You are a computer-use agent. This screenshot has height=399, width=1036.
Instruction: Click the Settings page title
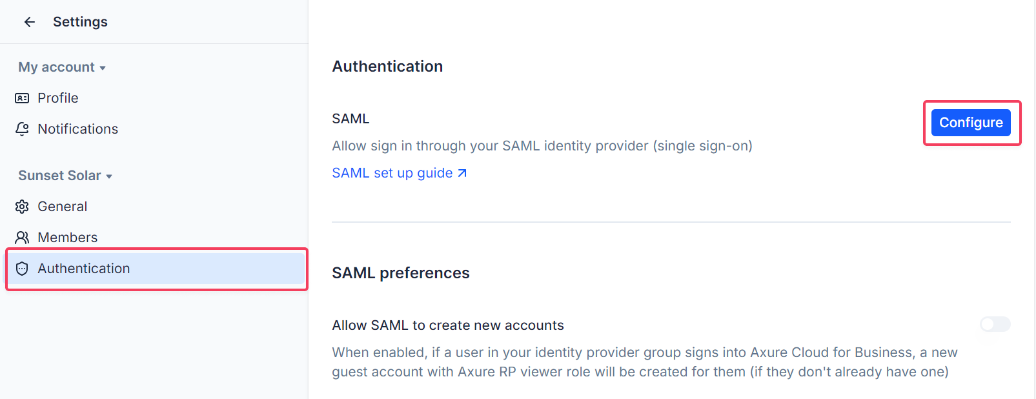pyautogui.click(x=80, y=22)
